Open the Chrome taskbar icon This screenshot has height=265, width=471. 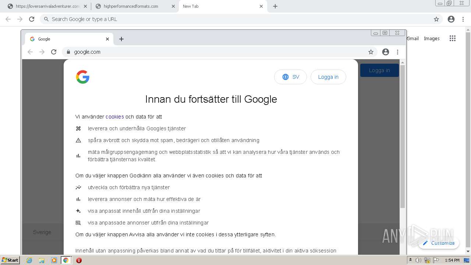tap(66, 260)
